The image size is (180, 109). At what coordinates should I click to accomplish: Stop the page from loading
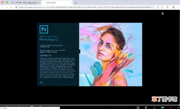(x=11, y=7)
